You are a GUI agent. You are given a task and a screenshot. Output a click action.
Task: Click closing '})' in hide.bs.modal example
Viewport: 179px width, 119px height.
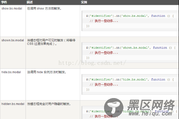(x=88, y=90)
